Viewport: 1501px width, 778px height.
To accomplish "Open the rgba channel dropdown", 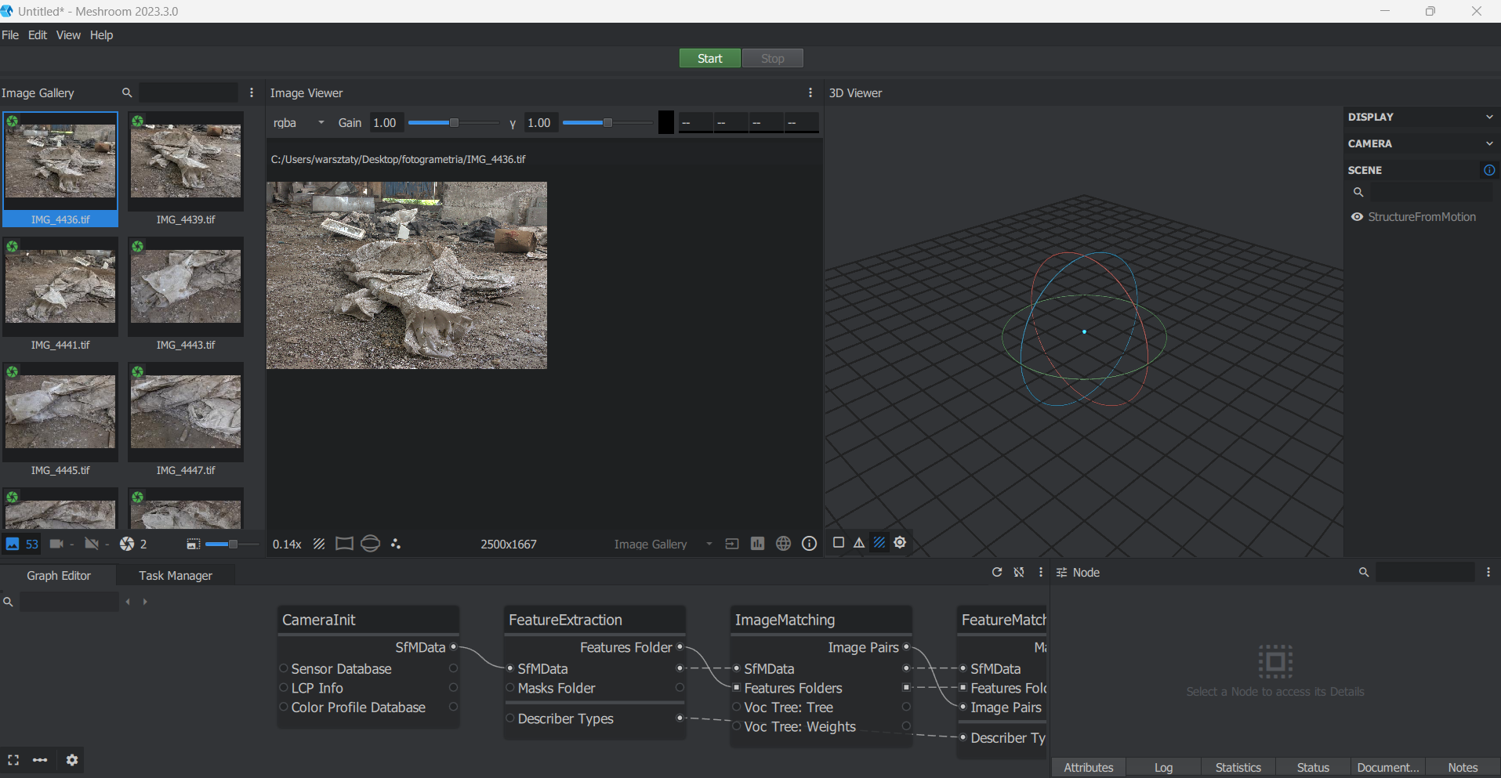I will click(x=299, y=123).
